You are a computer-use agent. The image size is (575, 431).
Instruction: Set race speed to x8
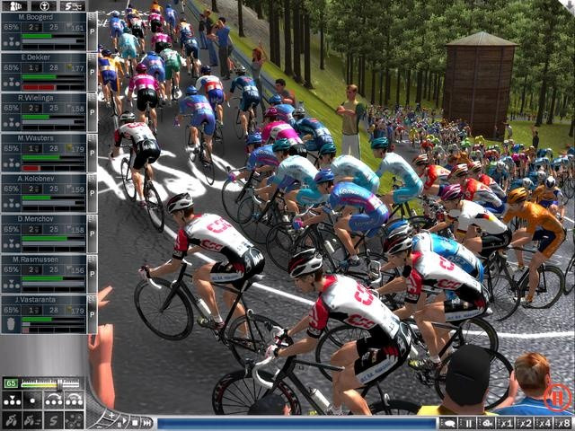pos(563,424)
